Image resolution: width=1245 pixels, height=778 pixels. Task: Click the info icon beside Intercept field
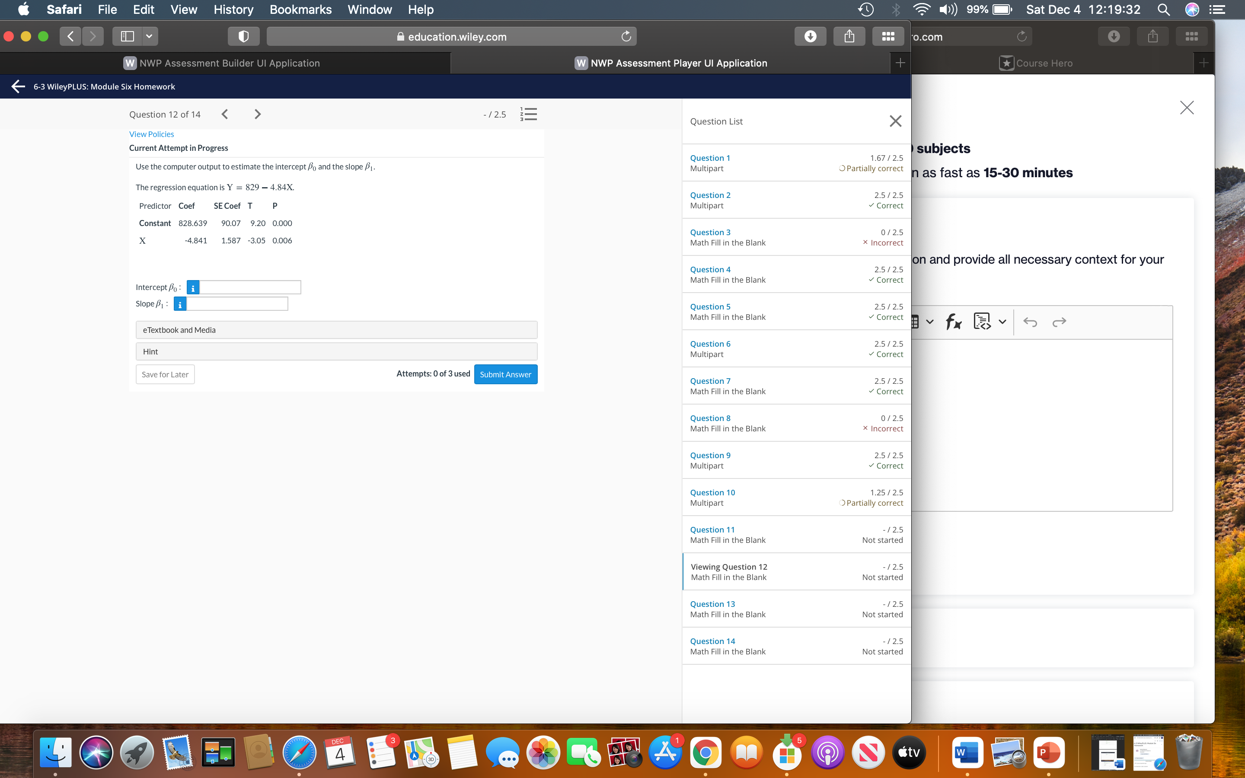(193, 287)
